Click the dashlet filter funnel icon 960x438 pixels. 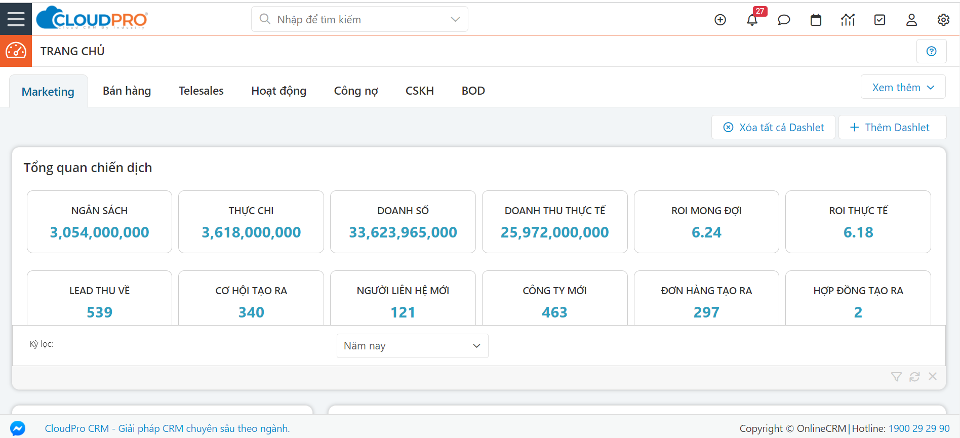896,377
